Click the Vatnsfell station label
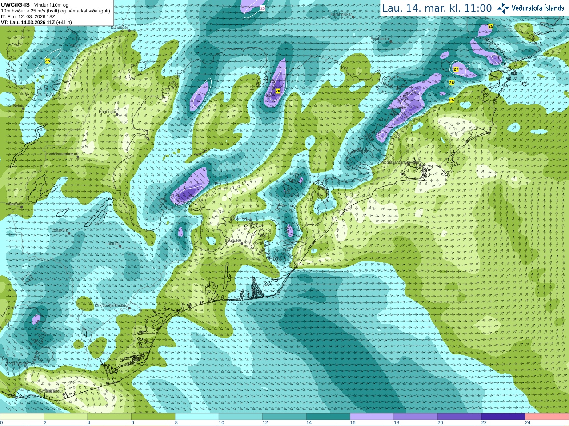Viewport: 569px width, 426px height. [14, 204]
